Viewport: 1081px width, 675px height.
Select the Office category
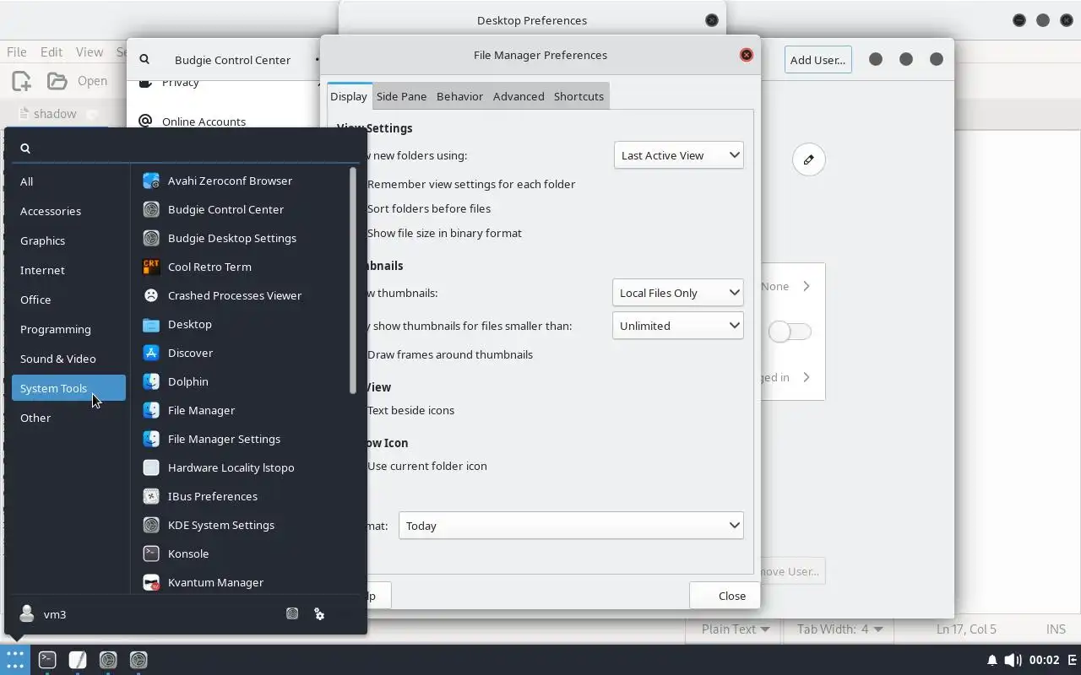[68, 300]
